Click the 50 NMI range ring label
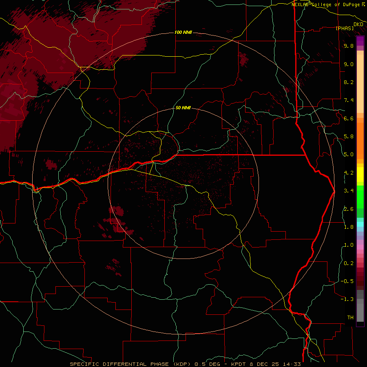This screenshot has height=367, width=367. (183, 108)
